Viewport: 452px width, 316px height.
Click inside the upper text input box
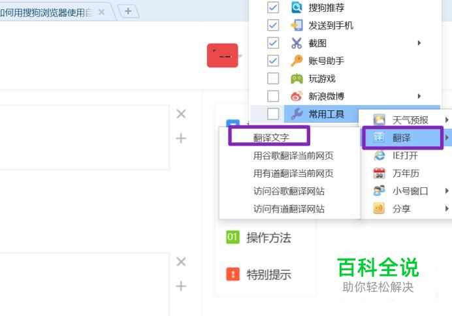[x=85, y=137]
